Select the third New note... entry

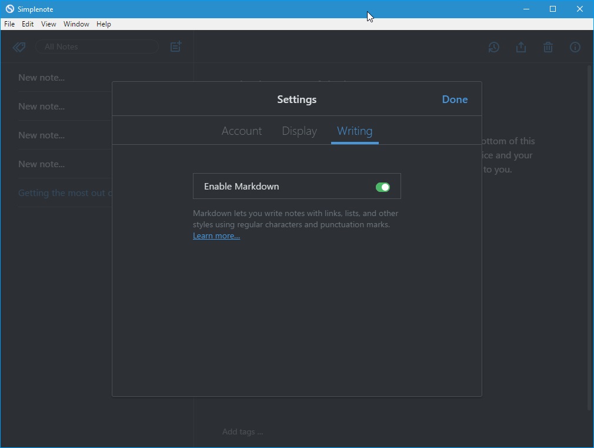tap(65, 135)
